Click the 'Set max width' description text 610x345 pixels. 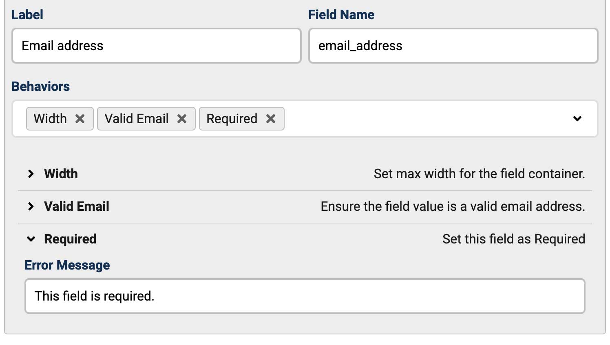tap(479, 174)
